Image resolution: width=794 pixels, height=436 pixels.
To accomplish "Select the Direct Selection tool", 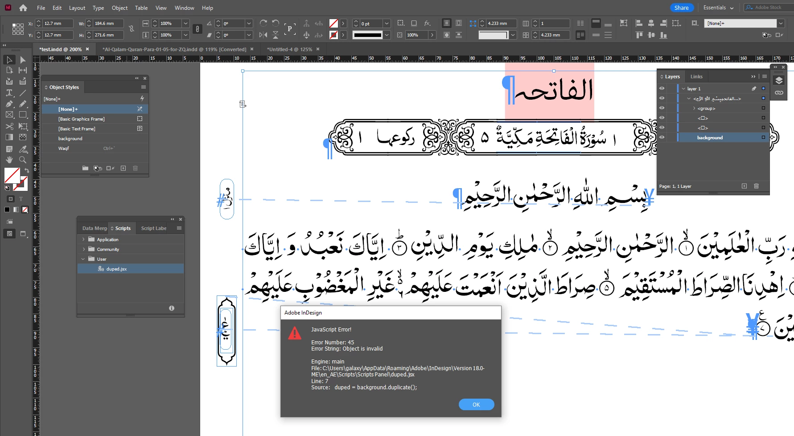I will pos(23,60).
